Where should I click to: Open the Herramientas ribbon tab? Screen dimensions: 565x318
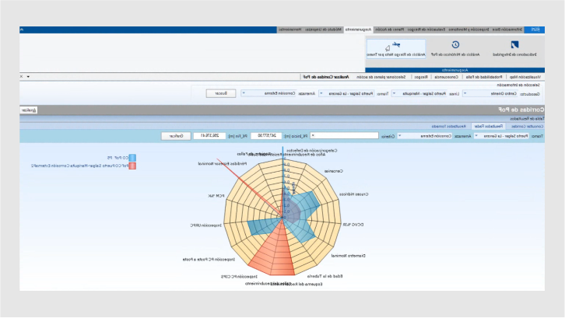290,30
